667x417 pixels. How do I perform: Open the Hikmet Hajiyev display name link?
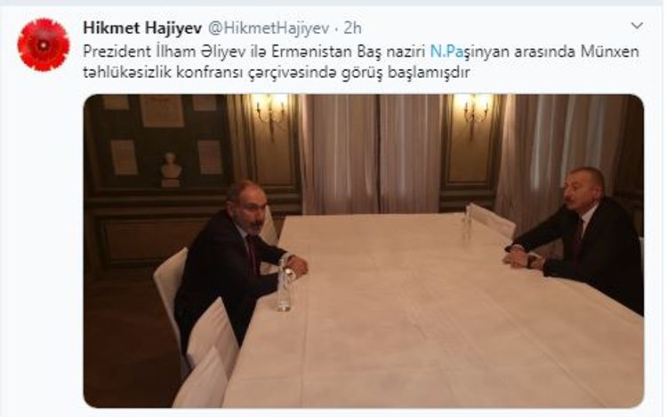tap(142, 28)
